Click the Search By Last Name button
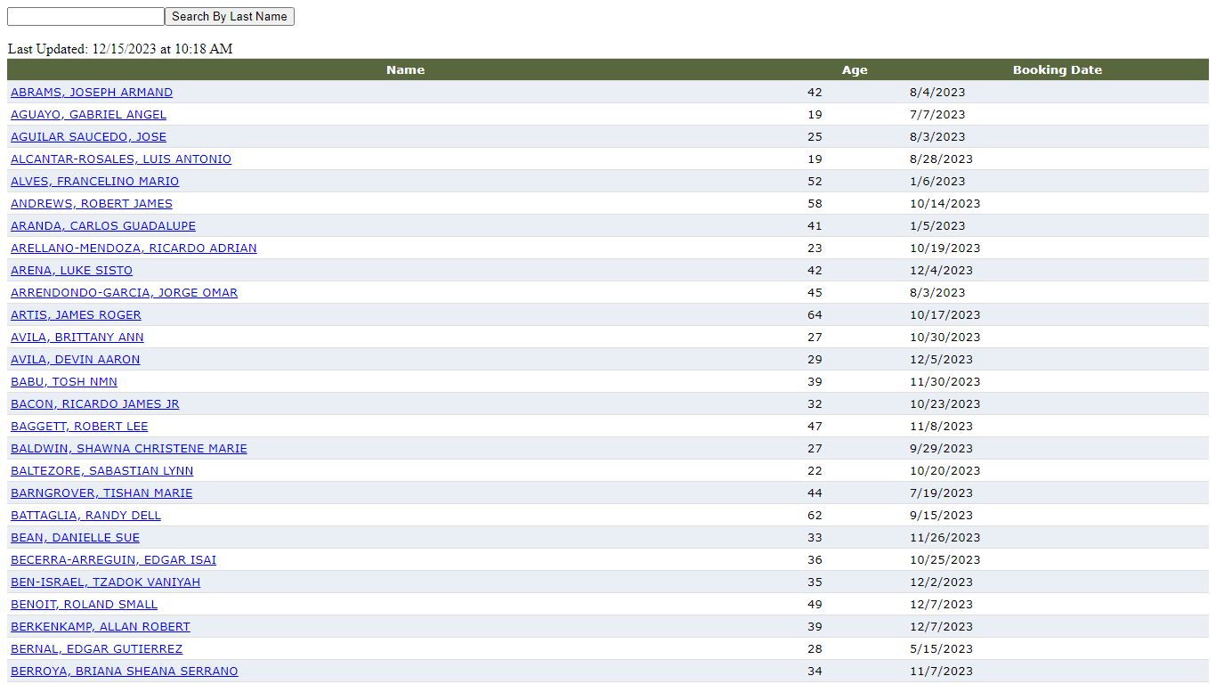 pos(230,17)
